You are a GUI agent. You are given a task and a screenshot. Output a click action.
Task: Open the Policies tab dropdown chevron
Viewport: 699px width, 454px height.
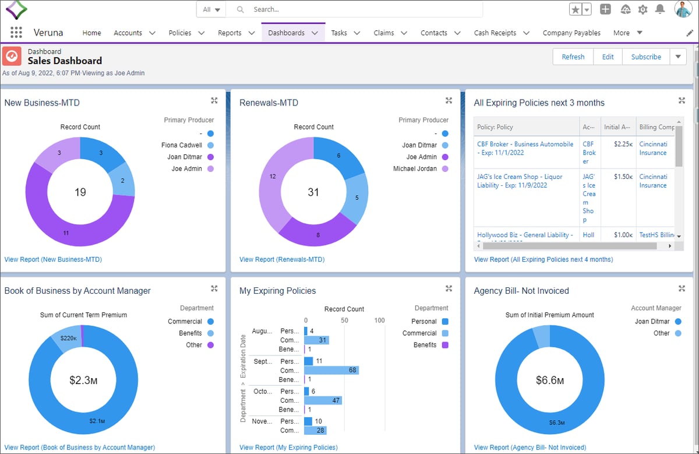pyautogui.click(x=201, y=33)
